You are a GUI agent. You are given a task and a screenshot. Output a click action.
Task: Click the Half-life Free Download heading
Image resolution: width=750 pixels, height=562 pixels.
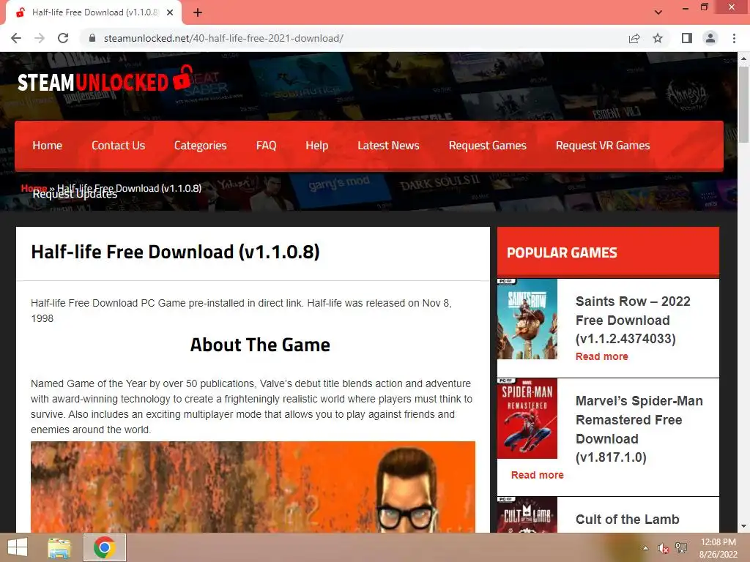[175, 252]
